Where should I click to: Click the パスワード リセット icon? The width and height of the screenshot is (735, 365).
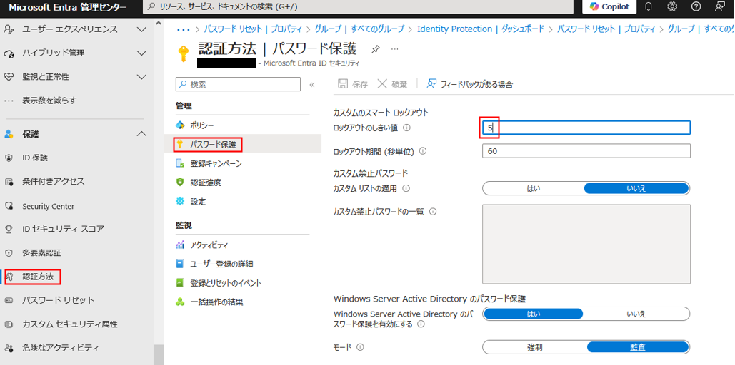point(9,300)
